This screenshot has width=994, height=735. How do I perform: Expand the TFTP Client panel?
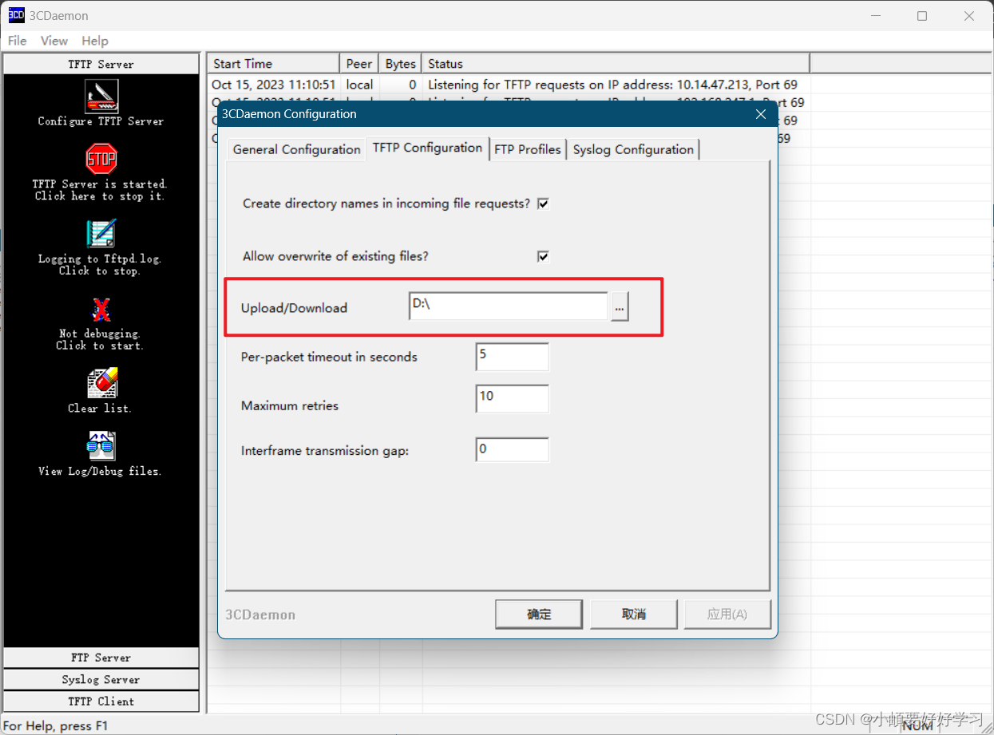tap(101, 701)
